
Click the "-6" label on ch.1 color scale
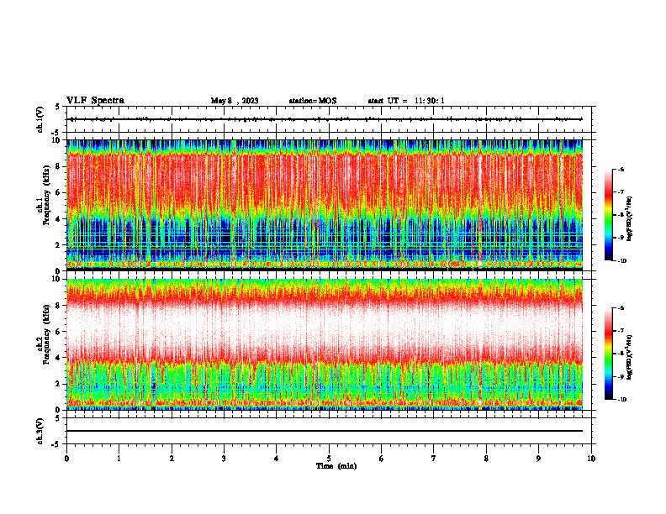(x=621, y=169)
